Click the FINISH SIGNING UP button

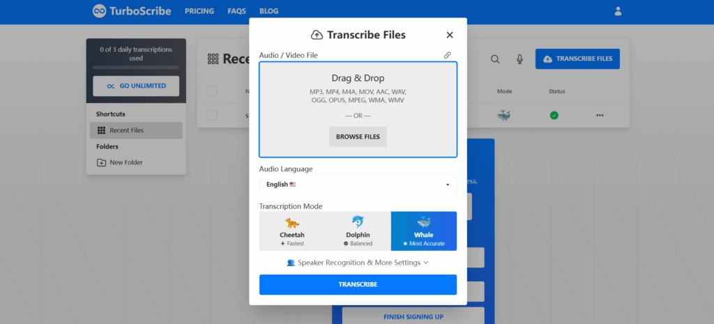(x=413, y=316)
